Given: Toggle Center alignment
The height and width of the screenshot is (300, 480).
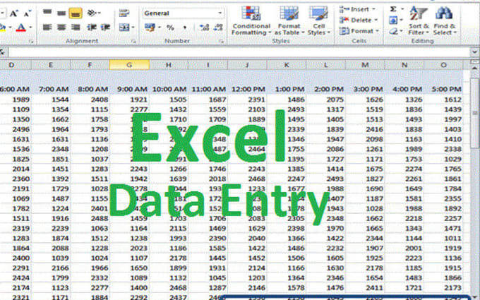Looking at the screenshot, I should [x=61, y=28].
